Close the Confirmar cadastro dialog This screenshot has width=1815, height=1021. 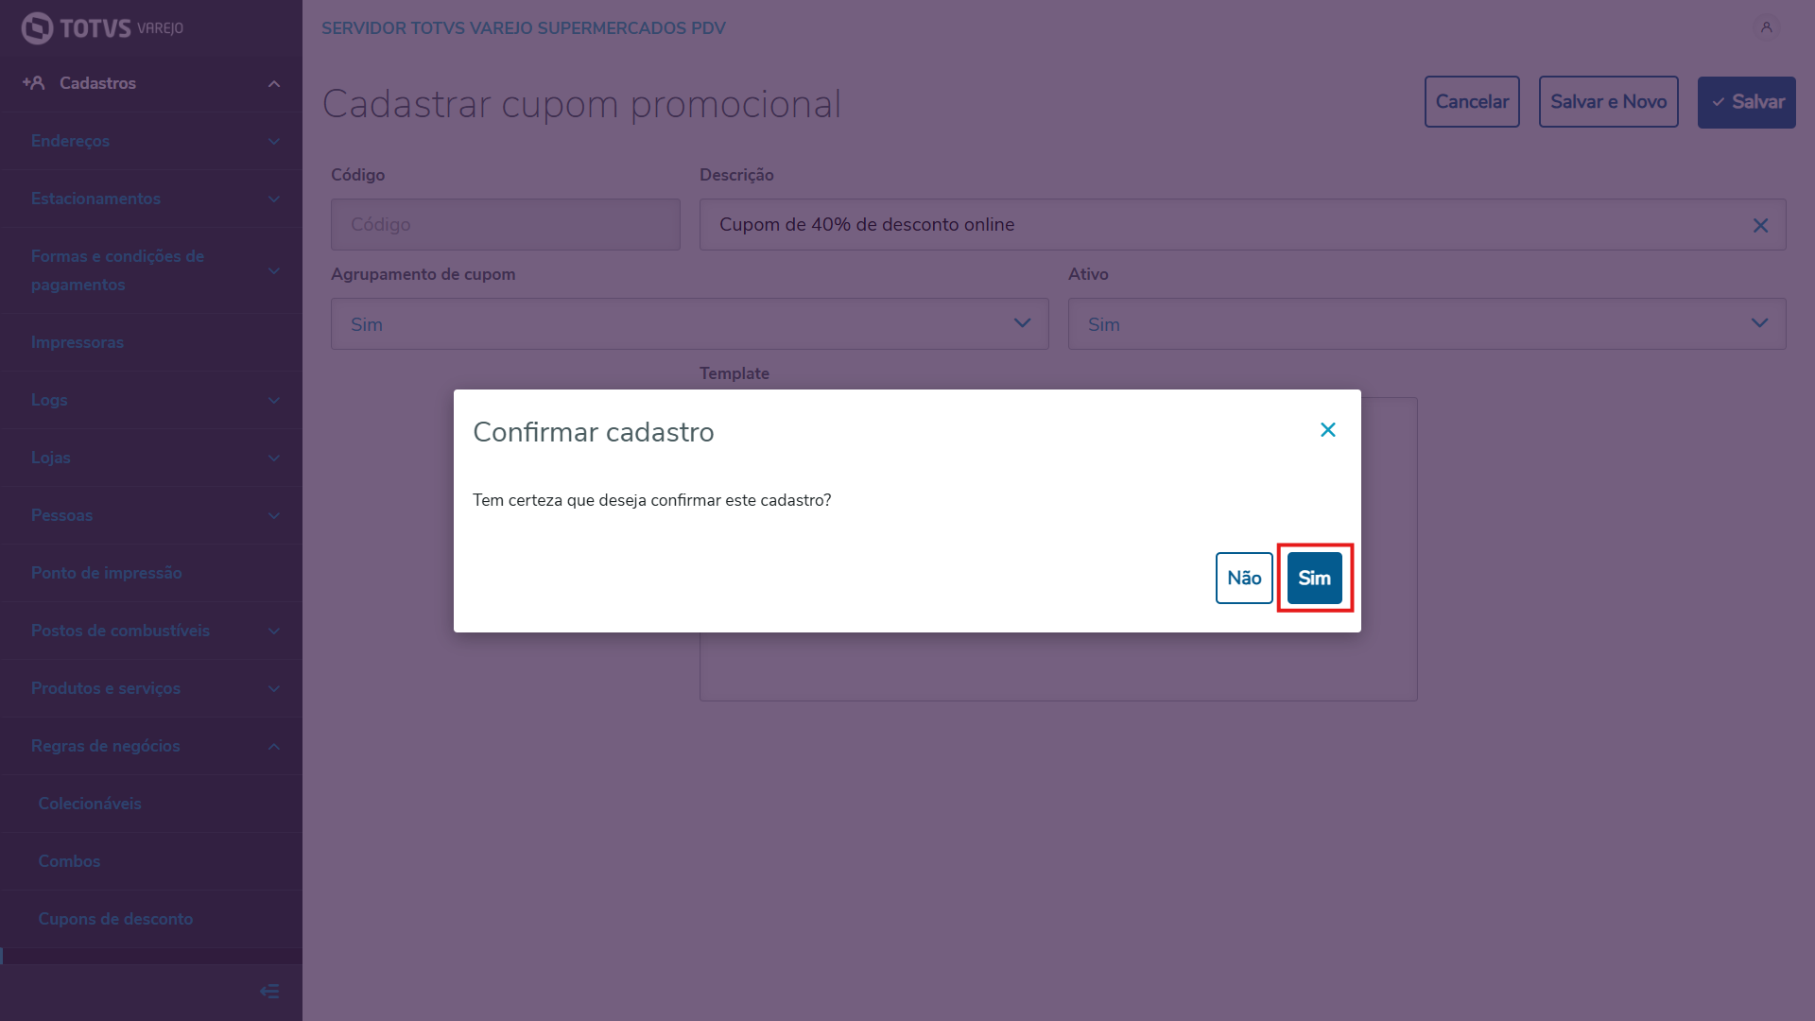[1327, 430]
